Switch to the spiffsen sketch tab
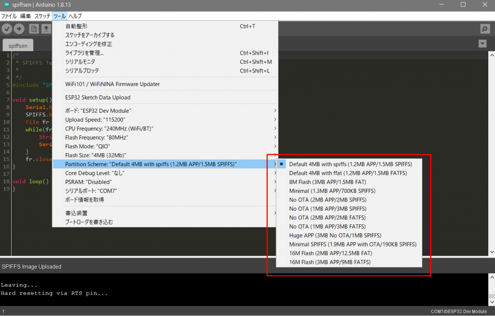The width and height of the screenshot is (495, 316). point(18,46)
